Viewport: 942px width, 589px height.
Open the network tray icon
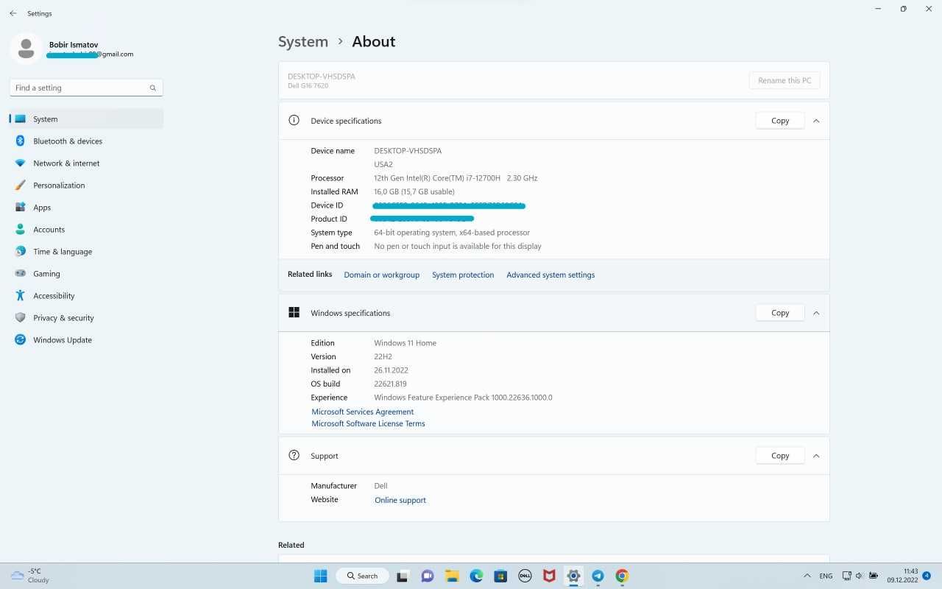(x=846, y=576)
